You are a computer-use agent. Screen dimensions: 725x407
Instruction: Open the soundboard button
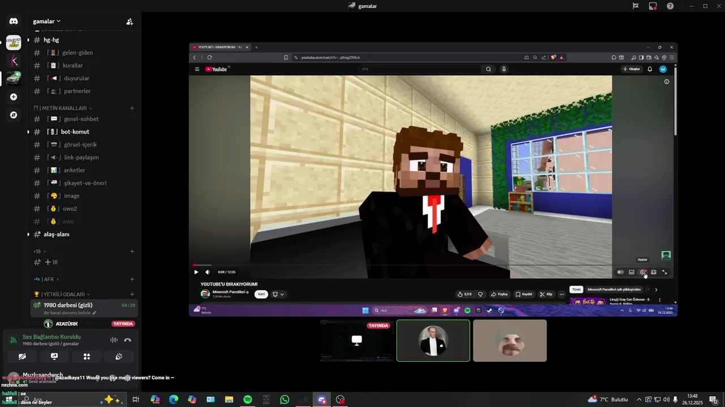[119, 357]
